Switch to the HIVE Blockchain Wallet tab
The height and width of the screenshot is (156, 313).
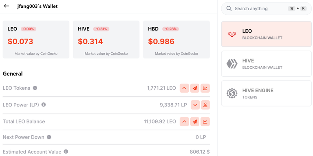[x=266, y=64]
